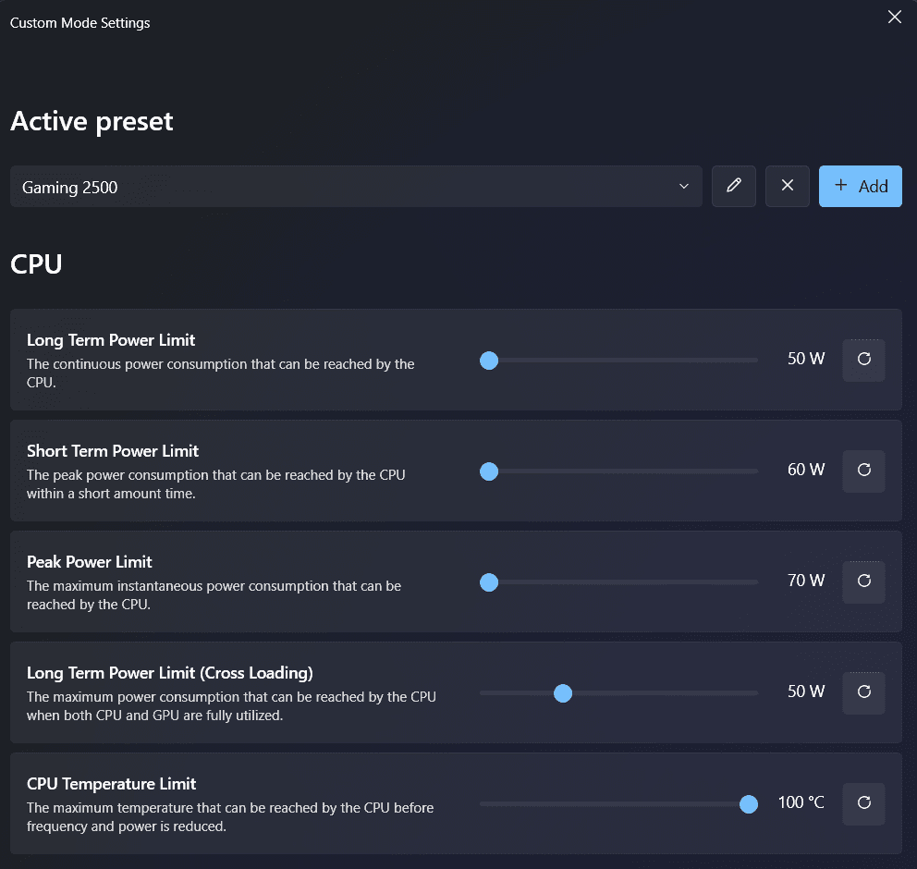
Task: Reset Long Term Power Limit value
Action: pos(863,360)
